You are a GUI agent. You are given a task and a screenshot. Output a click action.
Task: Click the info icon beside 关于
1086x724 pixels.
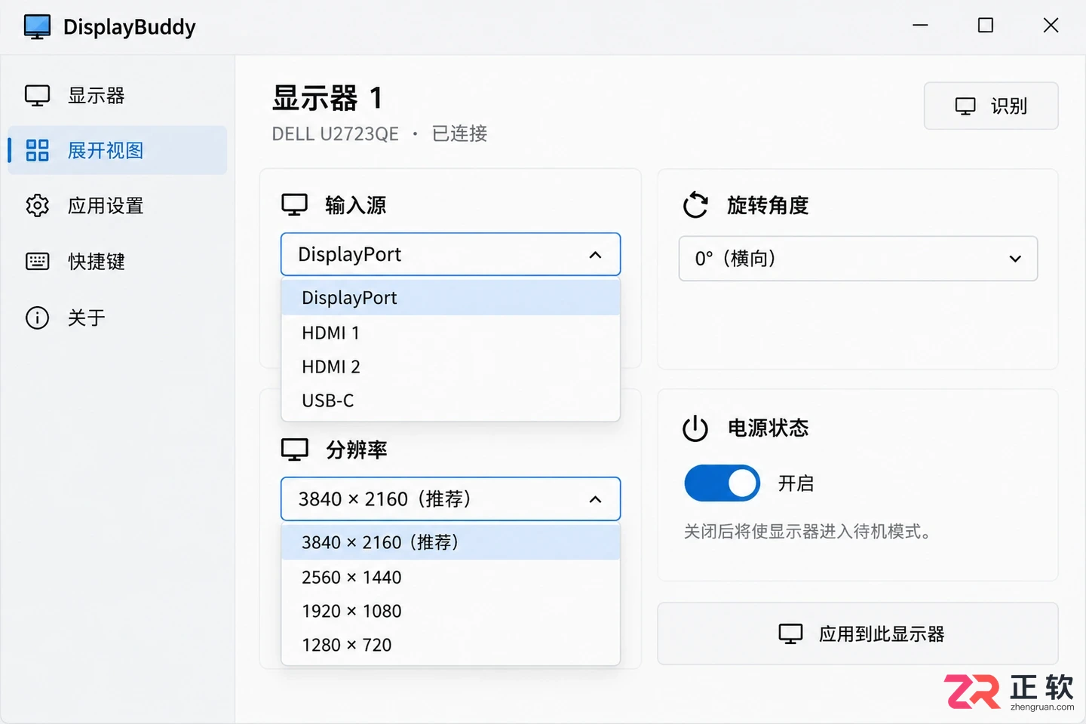37,318
